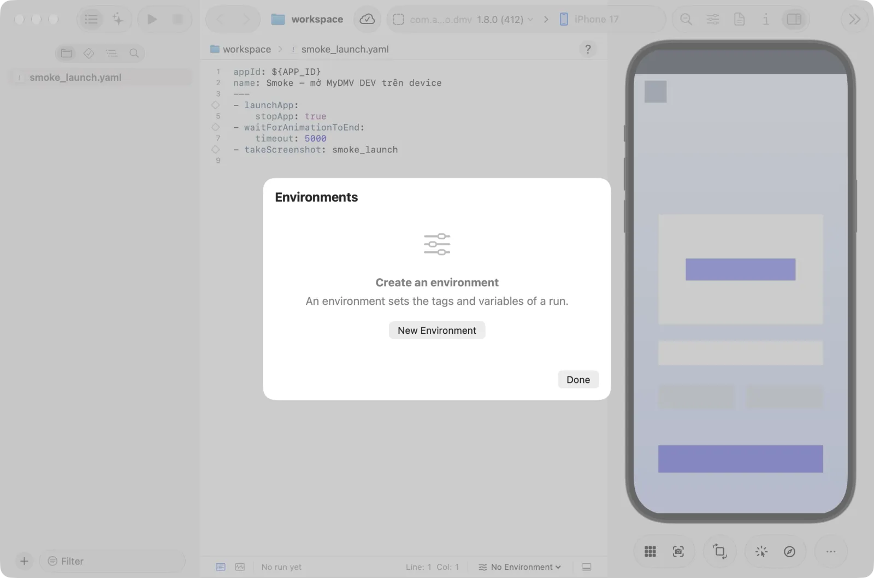
Task: Switch to the outline list navigator tab
Action: (x=111, y=53)
